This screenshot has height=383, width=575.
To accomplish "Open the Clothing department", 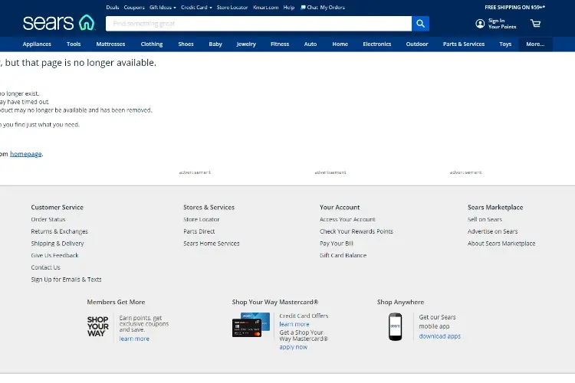I will [152, 44].
